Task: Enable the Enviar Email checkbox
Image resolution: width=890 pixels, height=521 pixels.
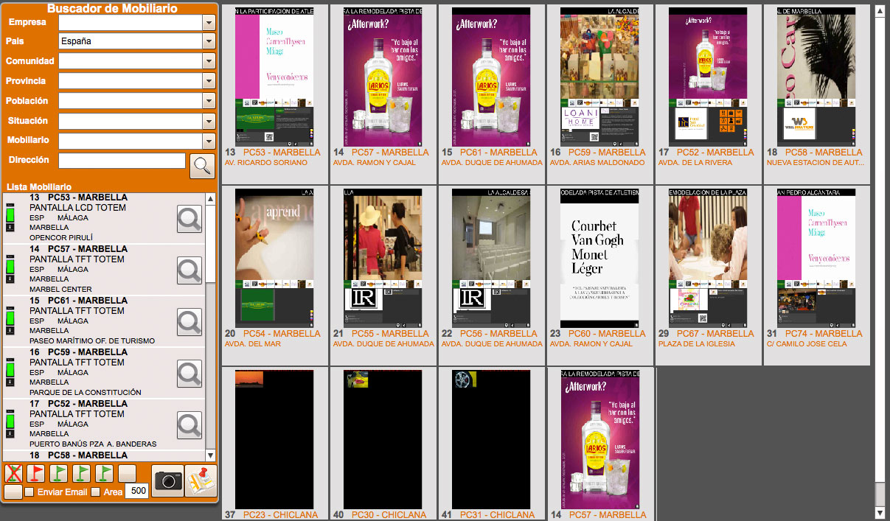Action: pos(29,492)
